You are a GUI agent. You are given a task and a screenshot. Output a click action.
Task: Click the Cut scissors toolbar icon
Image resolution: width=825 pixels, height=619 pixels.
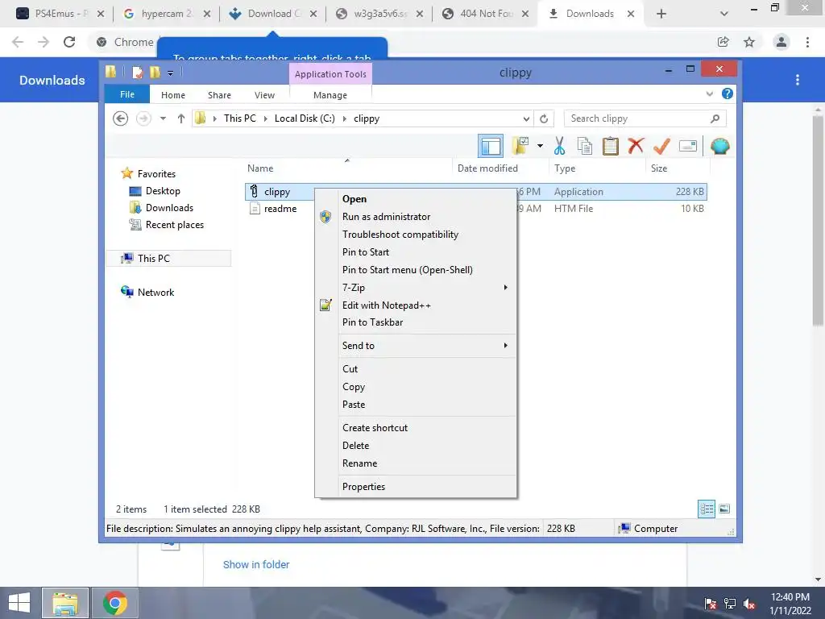(x=559, y=146)
